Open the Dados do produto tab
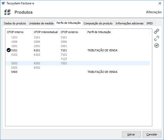164x140 pixels. click(x=15, y=23)
